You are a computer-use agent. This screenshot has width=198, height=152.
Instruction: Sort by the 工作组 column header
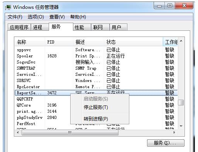pos(170,42)
